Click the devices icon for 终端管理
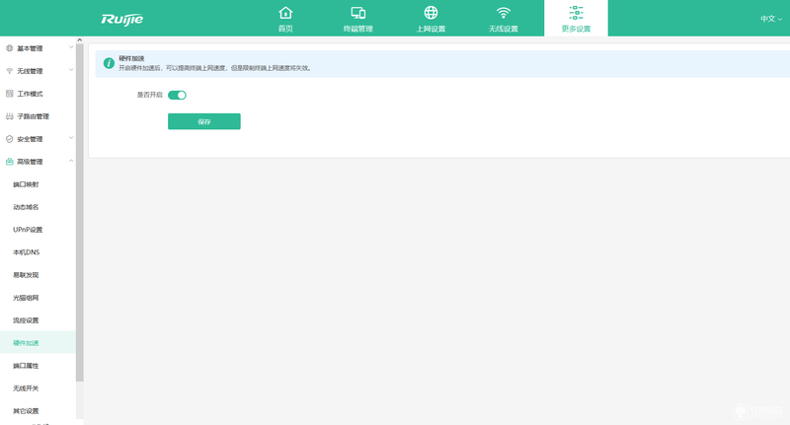Viewport: 790px width, 425px height. [x=358, y=13]
